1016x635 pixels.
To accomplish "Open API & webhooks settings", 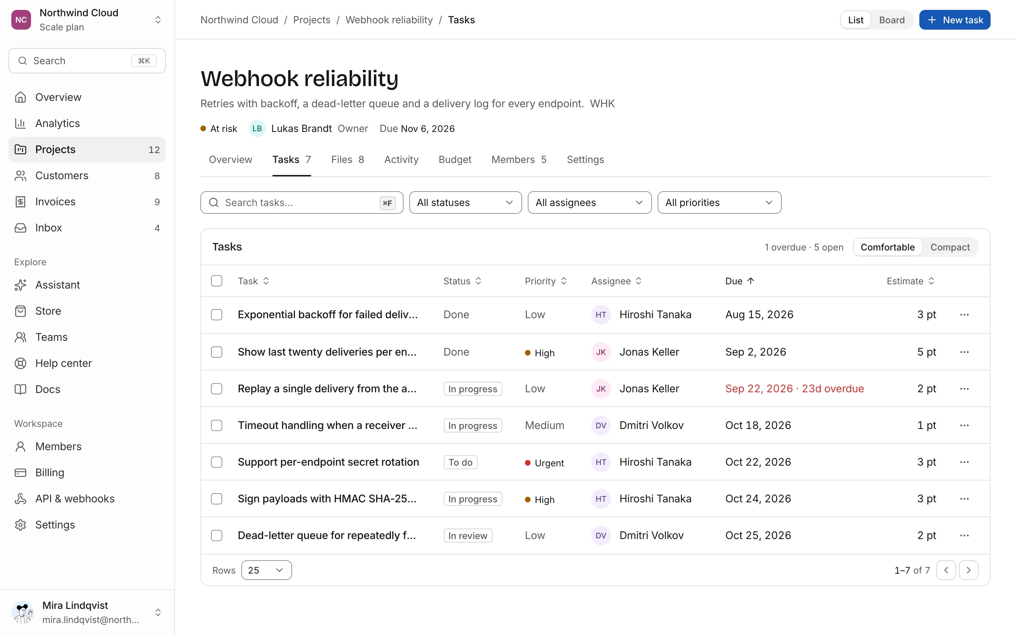I will pyautogui.click(x=87, y=498).
